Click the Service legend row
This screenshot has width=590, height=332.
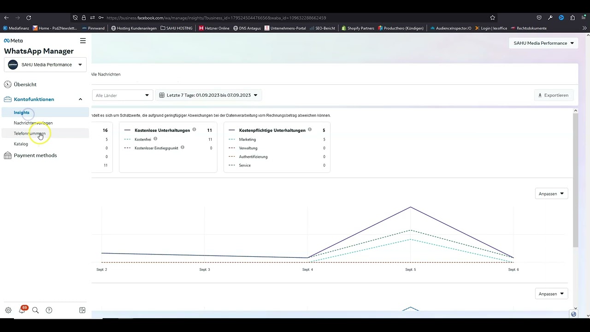point(277,165)
